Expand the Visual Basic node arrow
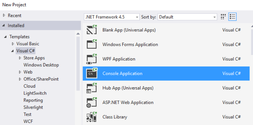This screenshot has width=253, height=125. (x=13, y=44)
